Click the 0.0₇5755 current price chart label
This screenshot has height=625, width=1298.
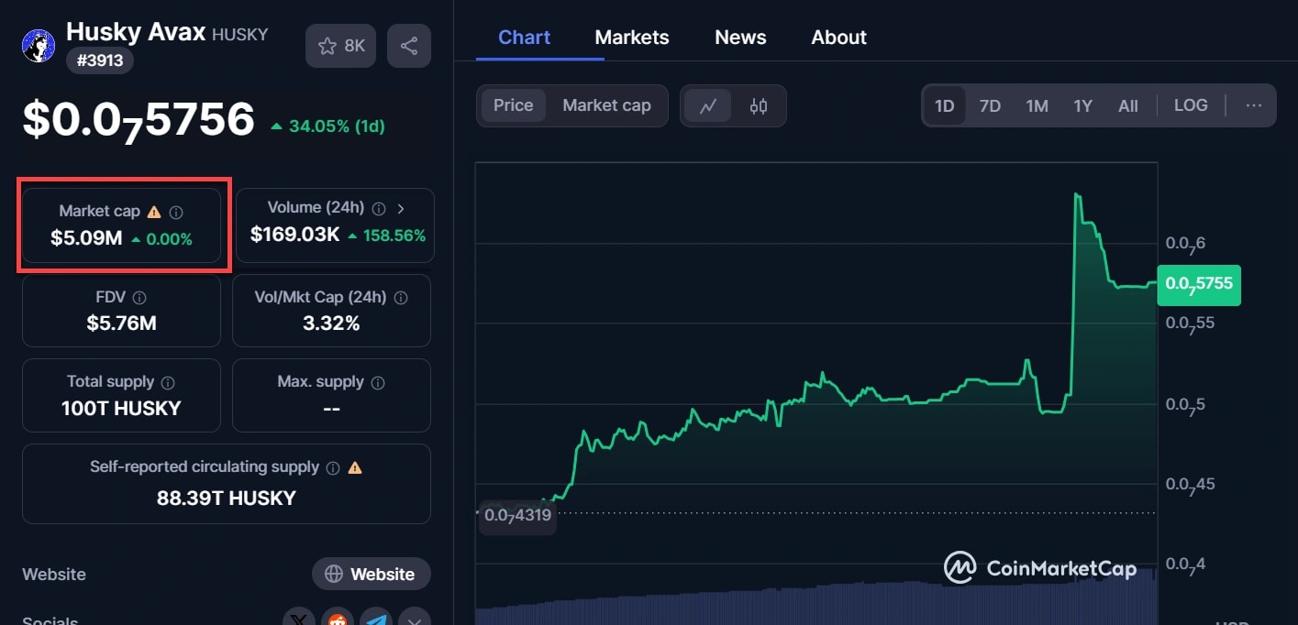[1199, 285]
